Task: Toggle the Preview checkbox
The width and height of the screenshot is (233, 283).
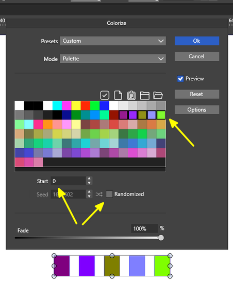Action: 180,79
